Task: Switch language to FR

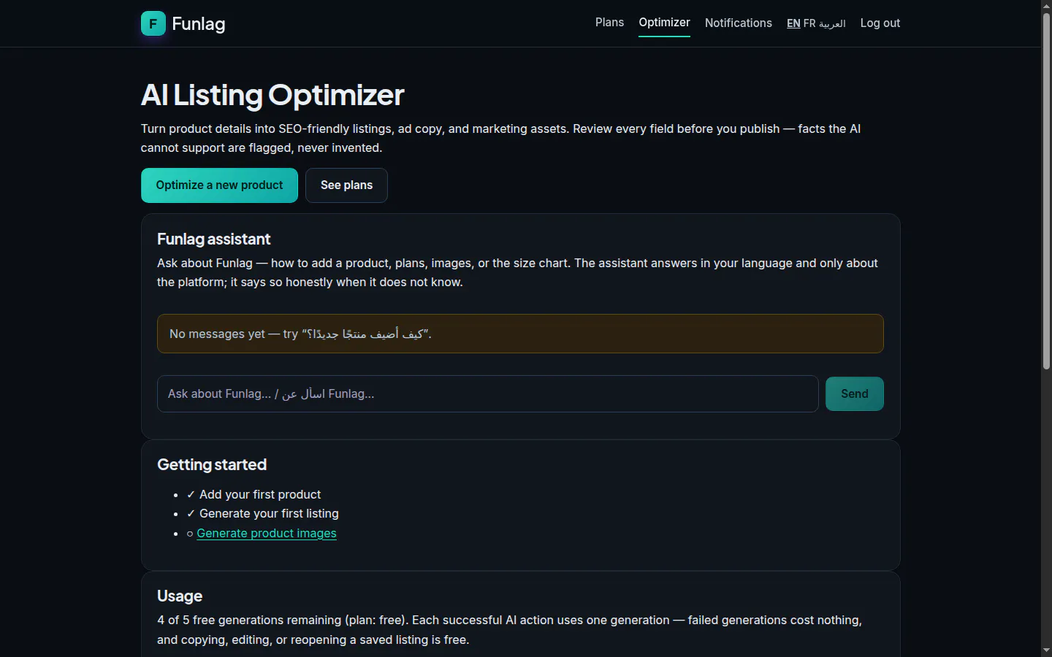Action: coord(809,23)
